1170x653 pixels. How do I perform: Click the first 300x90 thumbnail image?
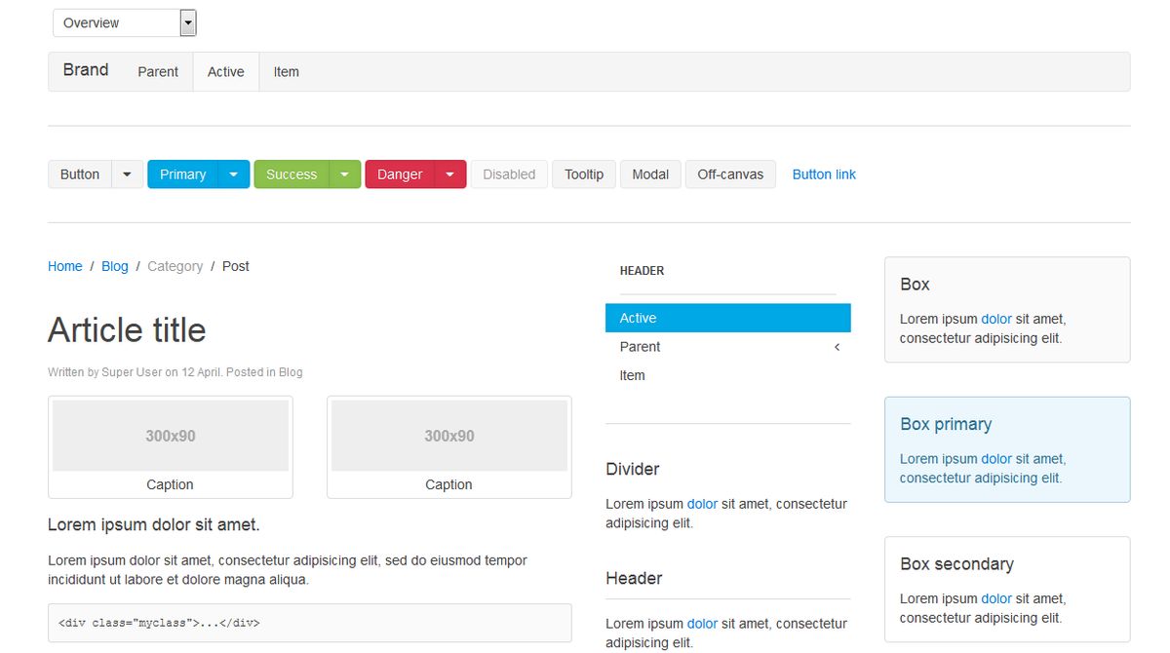click(x=171, y=436)
